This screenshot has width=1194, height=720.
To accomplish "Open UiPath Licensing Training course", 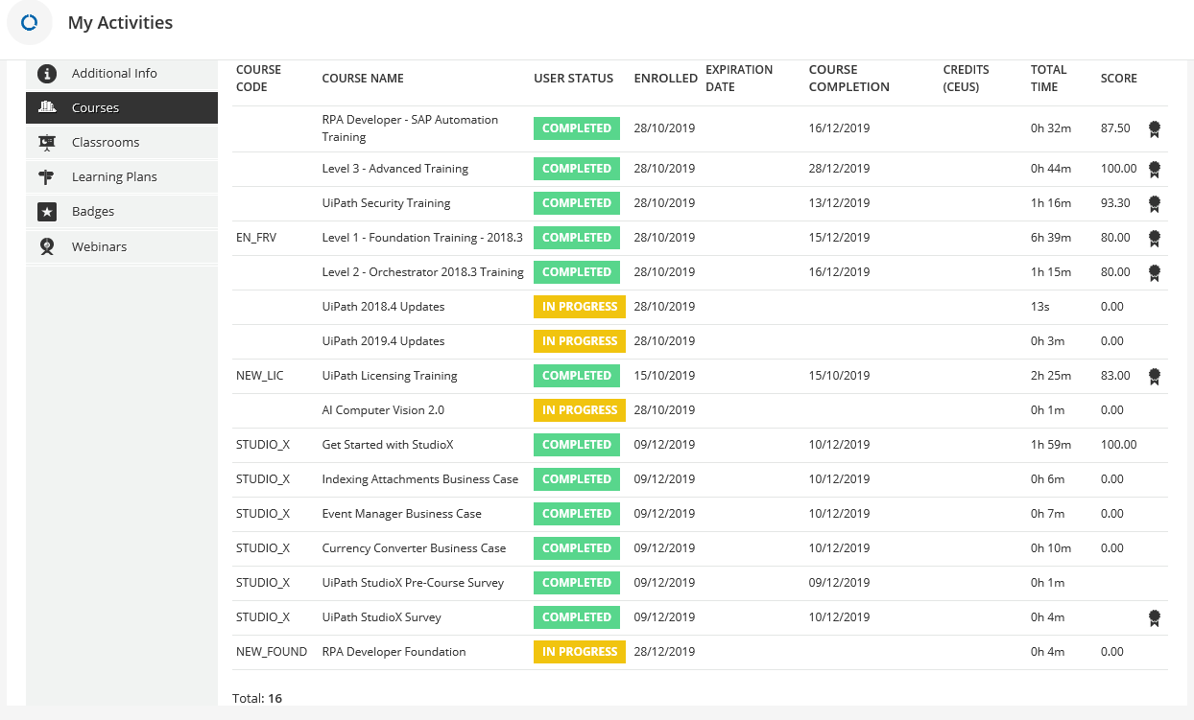I will tap(390, 376).
